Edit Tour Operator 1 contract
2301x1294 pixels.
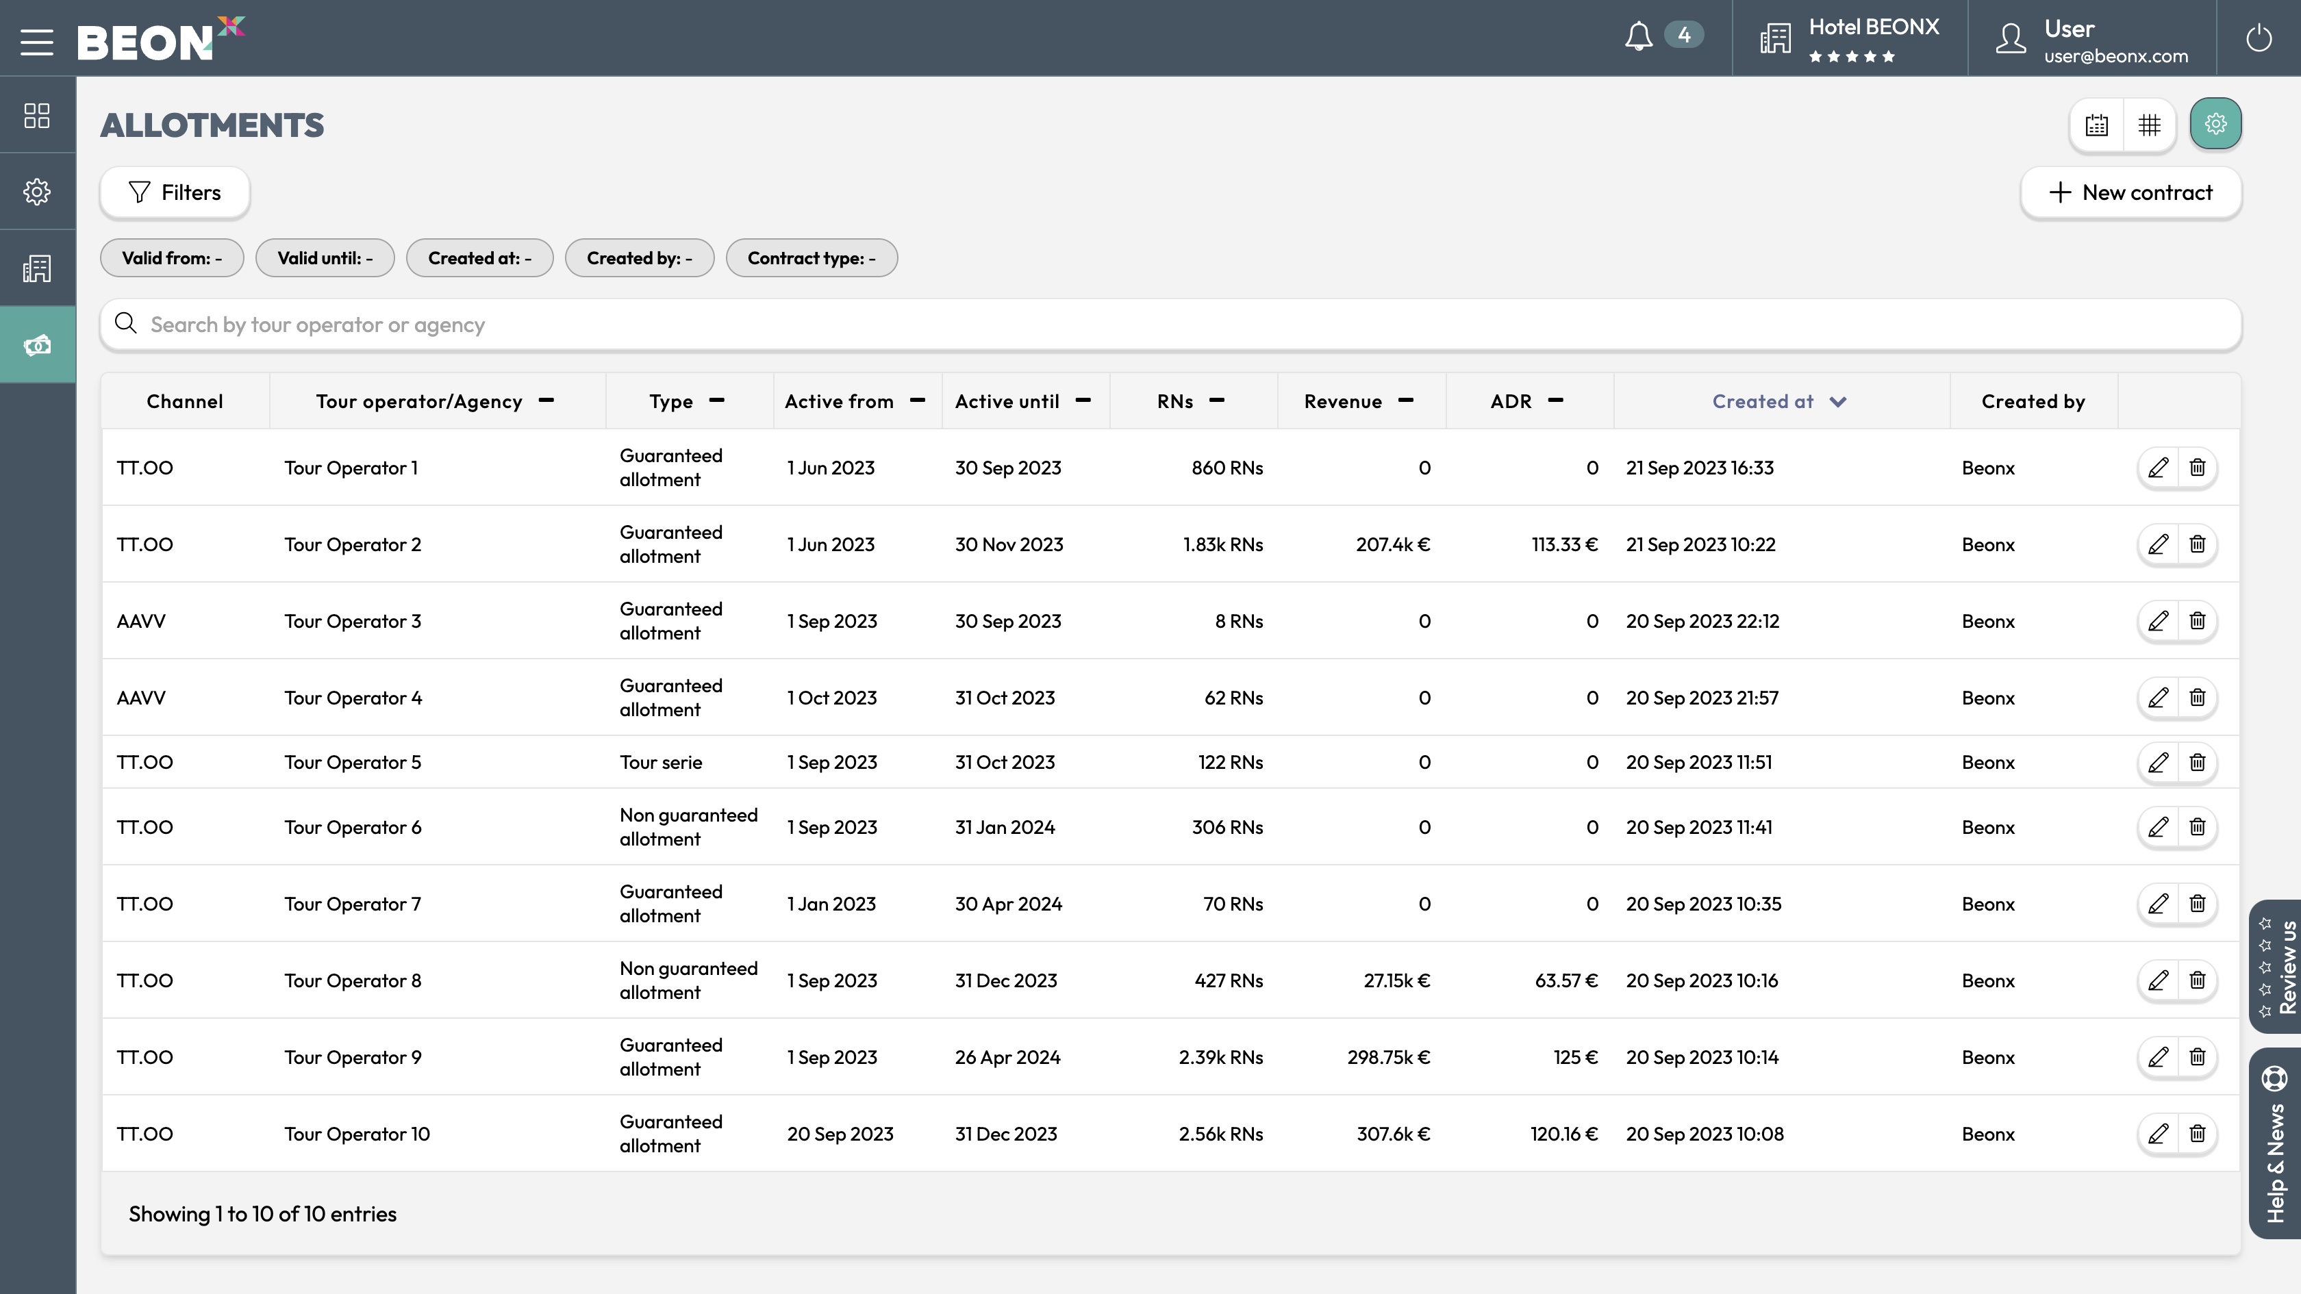click(2158, 467)
